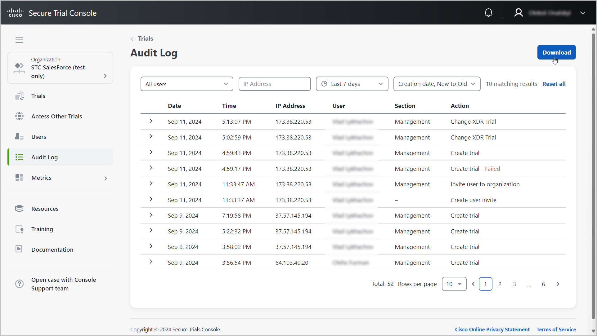
Task: Open the Organization selector card
Action: (60, 68)
